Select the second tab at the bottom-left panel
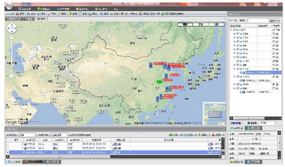The image size is (285, 167). (x=33, y=162)
